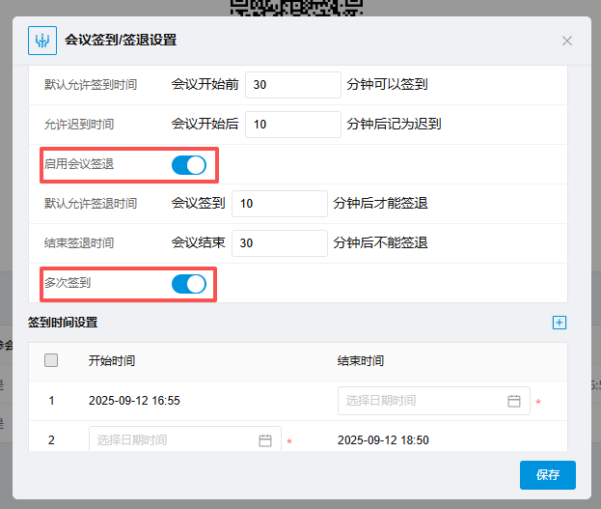
Task: Focus the 允许迟到时间 minutes input
Action: click(x=292, y=125)
